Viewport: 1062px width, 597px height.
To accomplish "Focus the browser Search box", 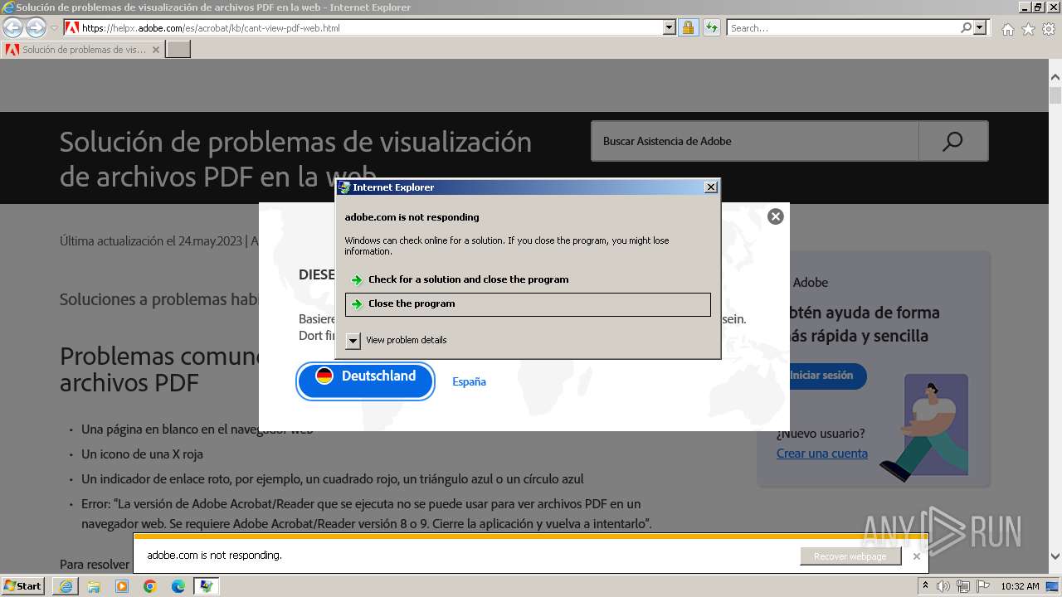I will (x=844, y=27).
